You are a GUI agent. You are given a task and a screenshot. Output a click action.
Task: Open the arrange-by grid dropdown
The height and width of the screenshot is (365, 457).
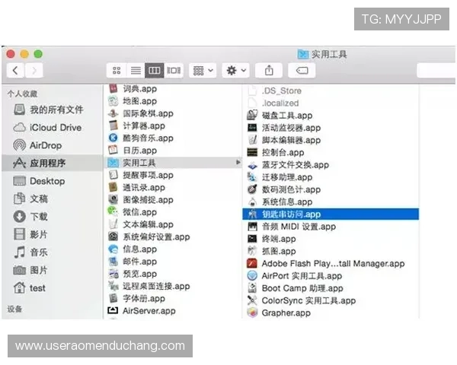203,70
